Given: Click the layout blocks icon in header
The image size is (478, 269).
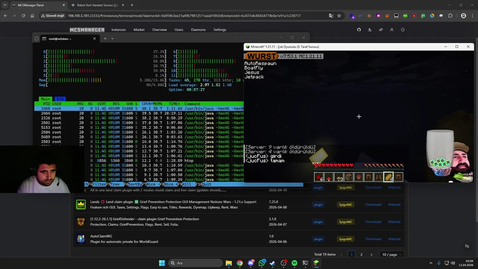Looking at the screenshot, I should pyautogui.click(x=381, y=30).
